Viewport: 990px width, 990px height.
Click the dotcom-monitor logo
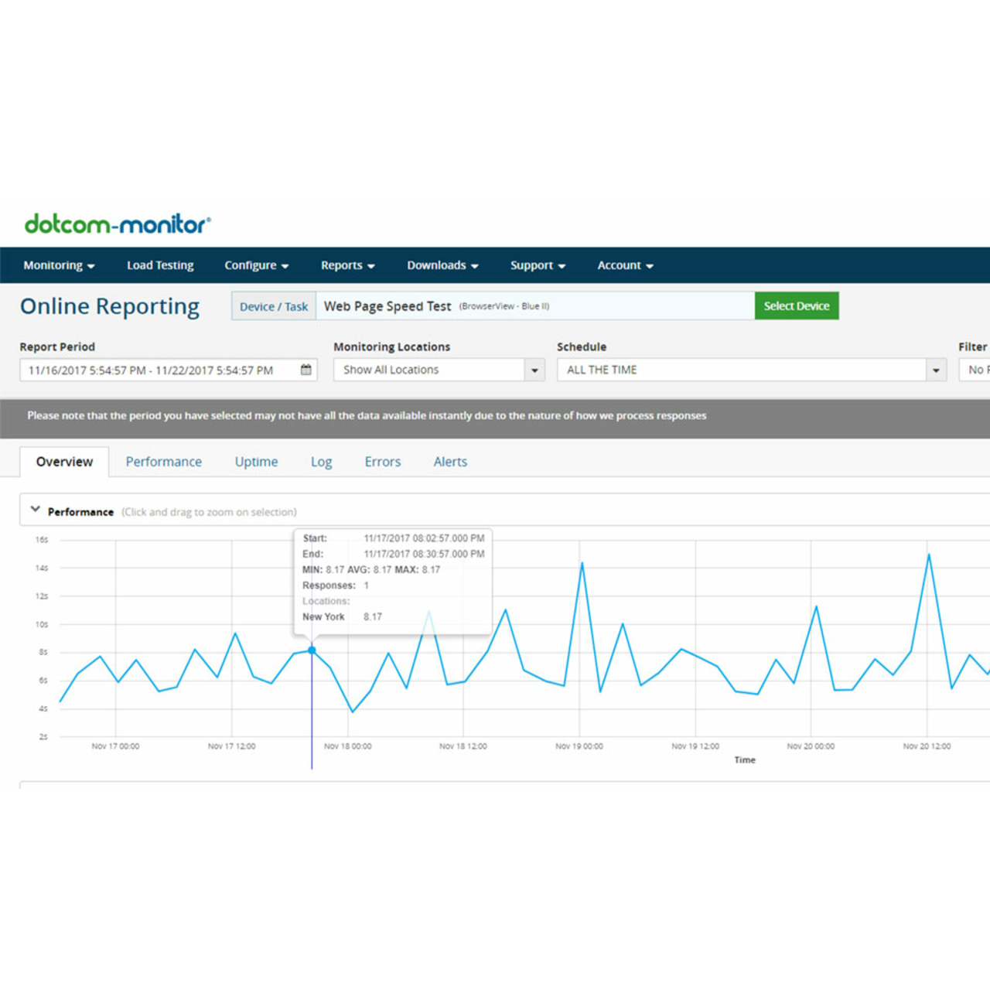tap(118, 224)
